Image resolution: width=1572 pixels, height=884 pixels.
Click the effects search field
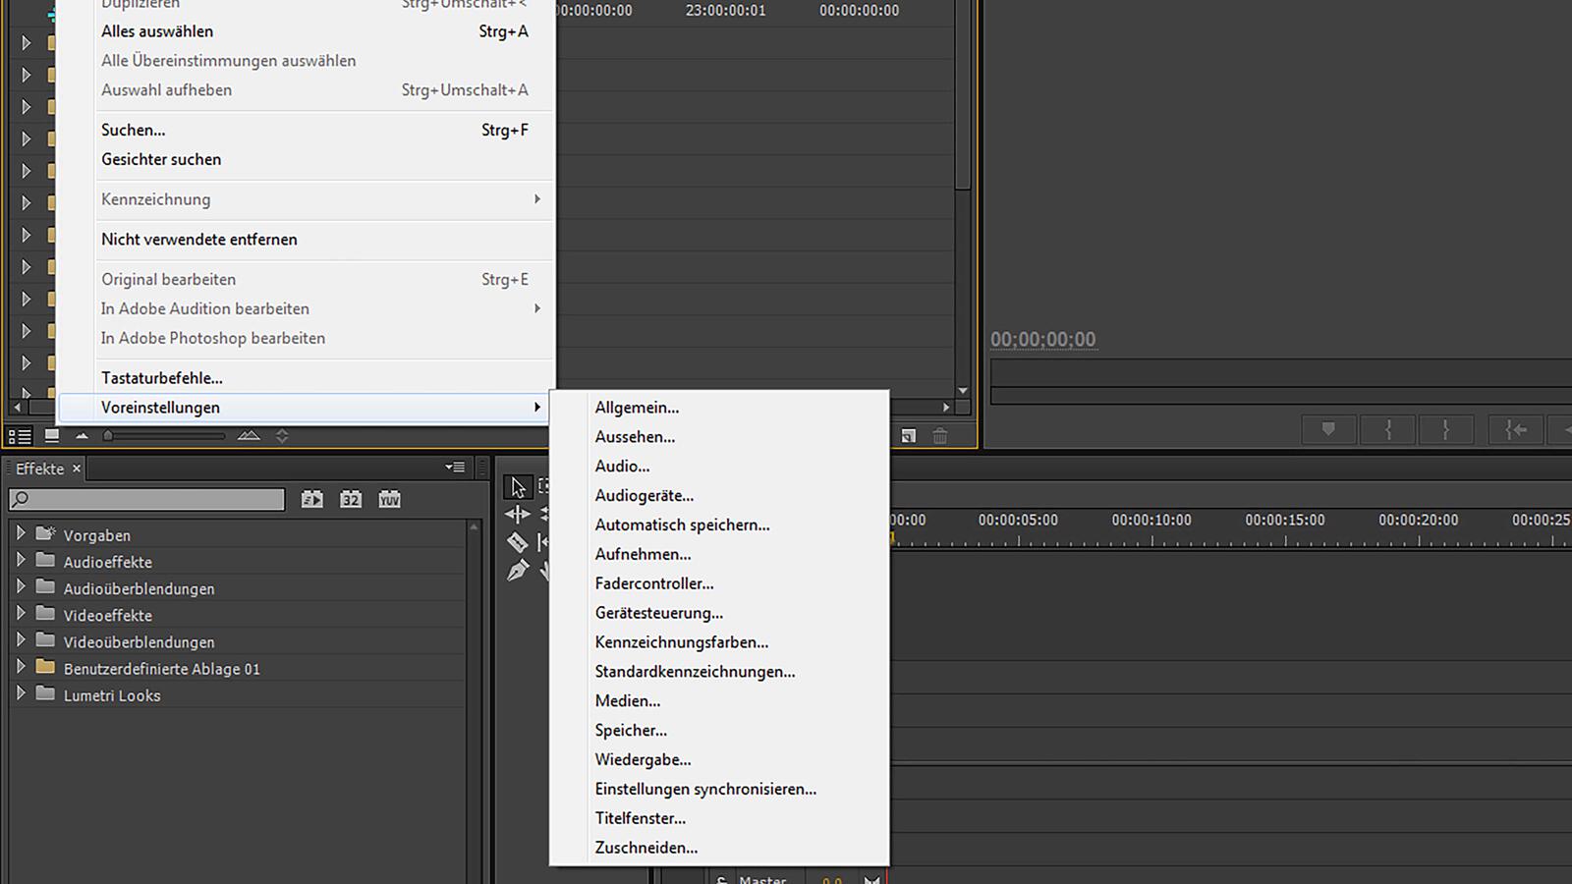pos(147,500)
